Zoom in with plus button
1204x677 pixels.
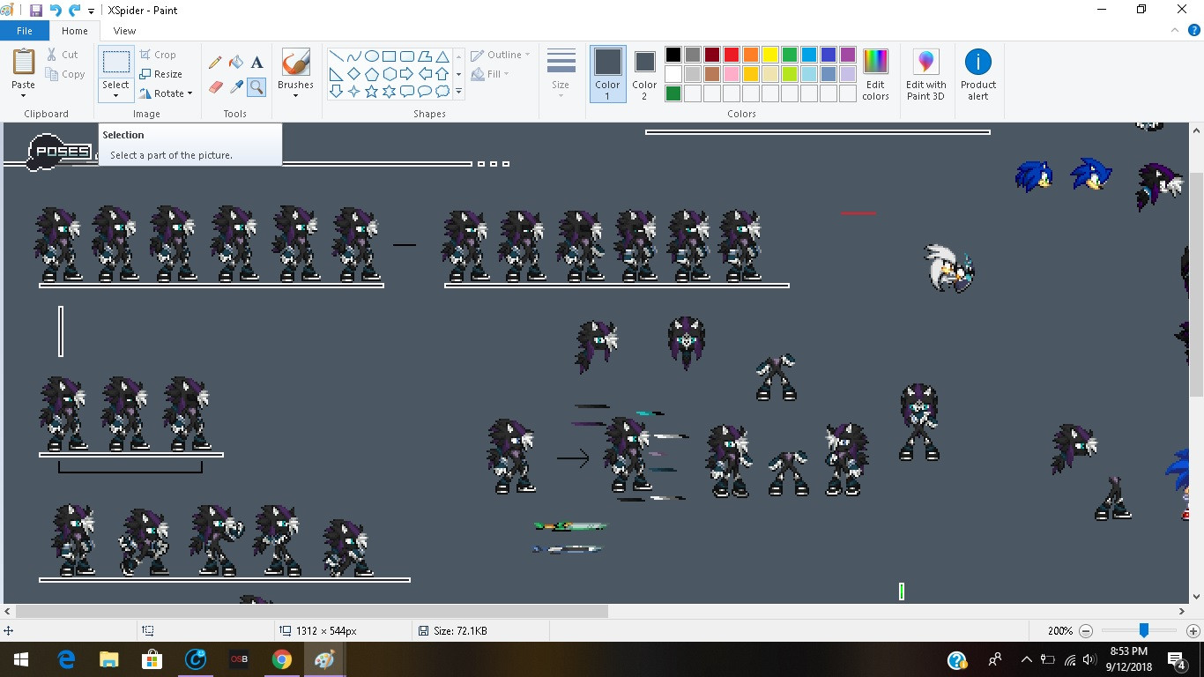point(1193,631)
